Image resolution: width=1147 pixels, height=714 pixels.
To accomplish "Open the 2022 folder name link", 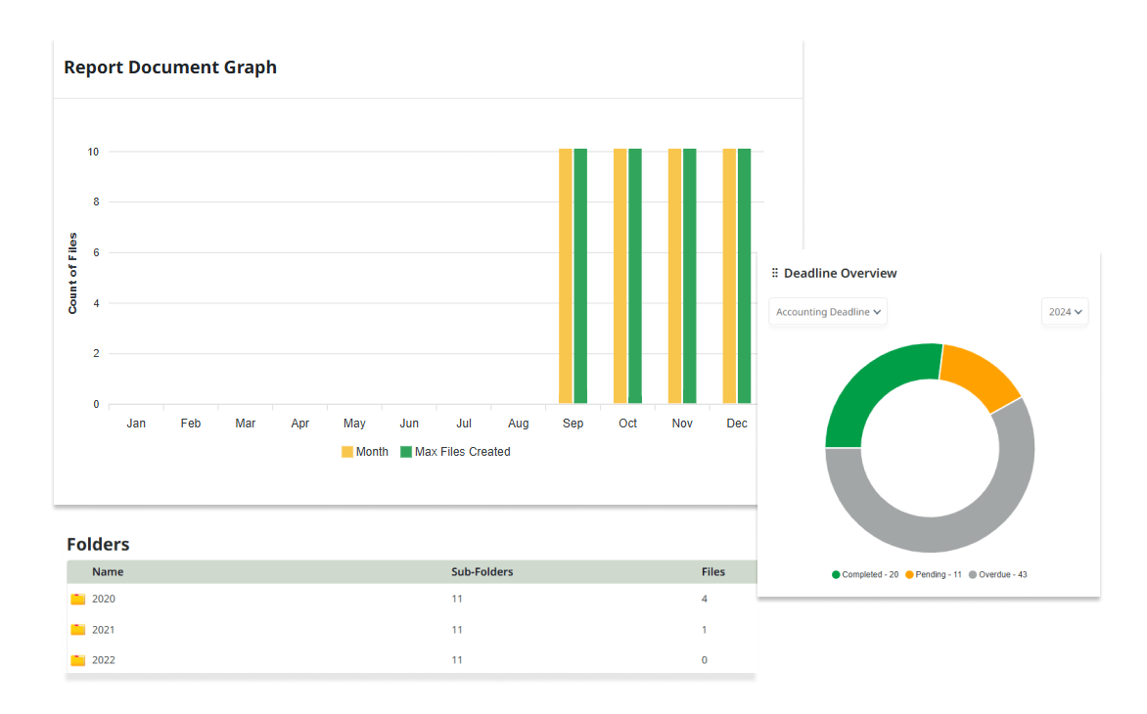I will [104, 660].
